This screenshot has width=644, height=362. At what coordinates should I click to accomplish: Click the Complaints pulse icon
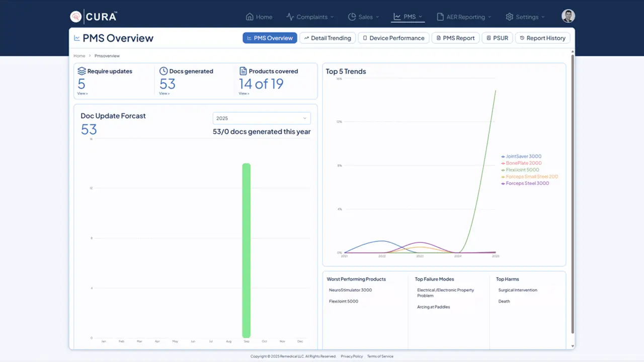pyautogui.click(x=290, y=17)
